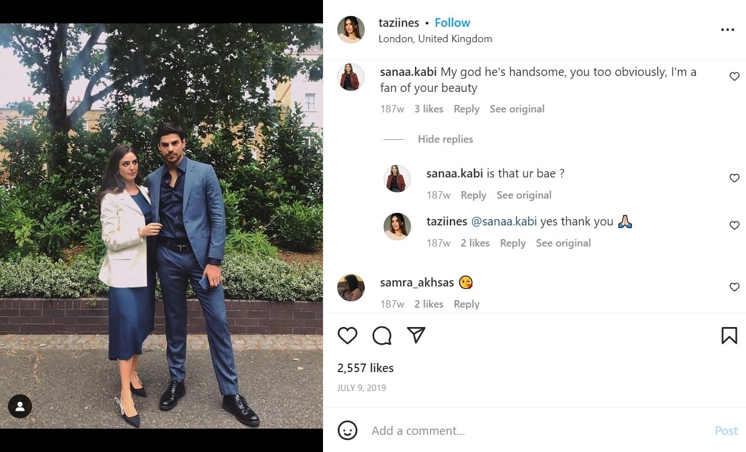Save the post using the bookmark icon
The image size is (746, 452).
pos(728,336)
